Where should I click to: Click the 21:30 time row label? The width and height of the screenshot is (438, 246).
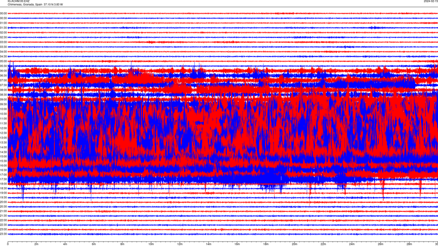click(3, 215)
